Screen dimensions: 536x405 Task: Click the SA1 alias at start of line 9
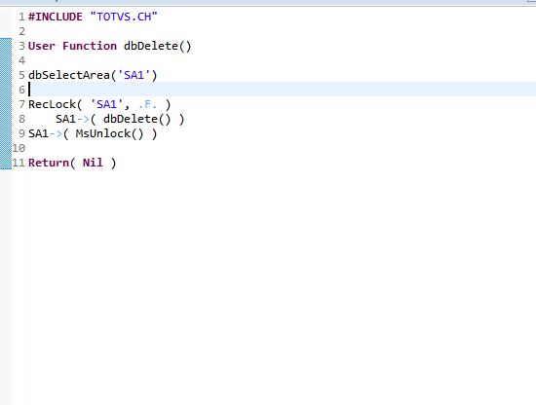[x=38, y=133]
